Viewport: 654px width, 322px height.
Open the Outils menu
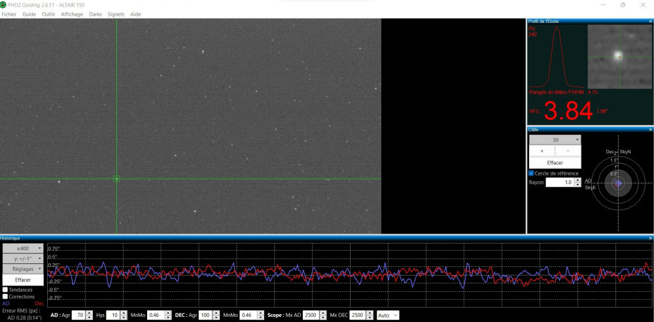coord(48,14)
